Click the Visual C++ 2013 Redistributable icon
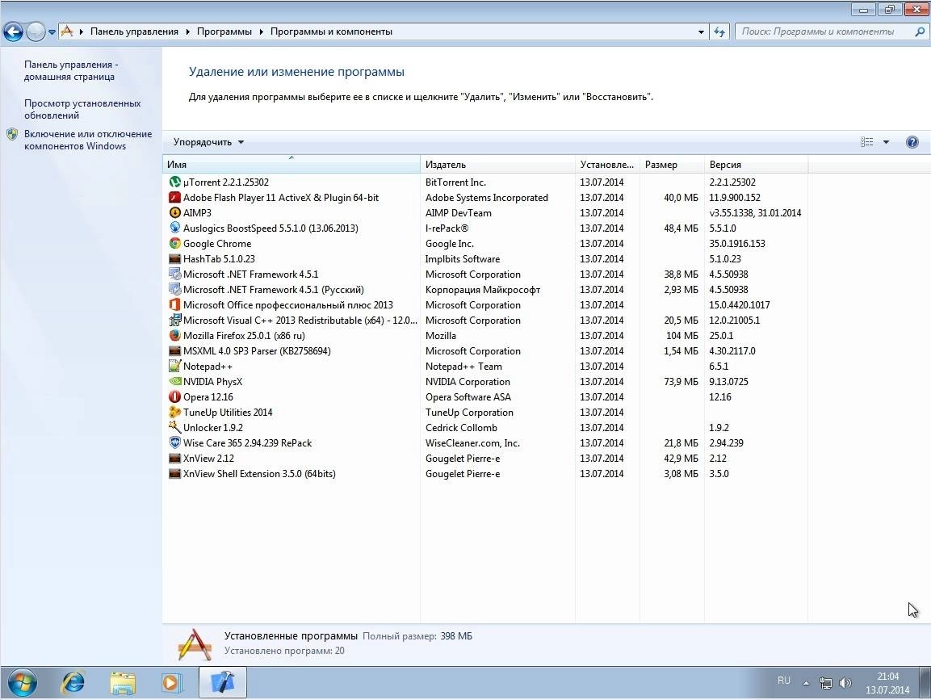The height and width of the screenshot is (700, 931). click(174, 320)
